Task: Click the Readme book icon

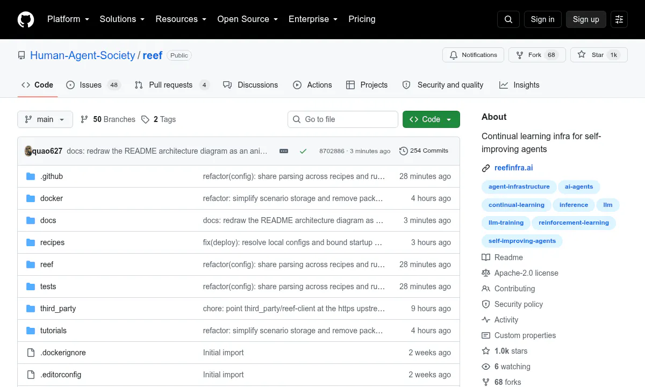Action: 486,257
